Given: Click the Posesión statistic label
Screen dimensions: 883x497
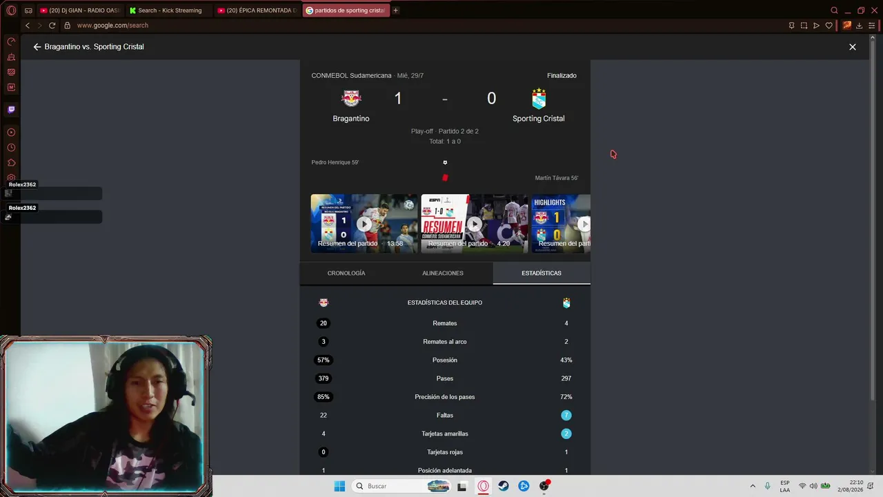Looking at the screenshot, I should (x=445, y=360).
